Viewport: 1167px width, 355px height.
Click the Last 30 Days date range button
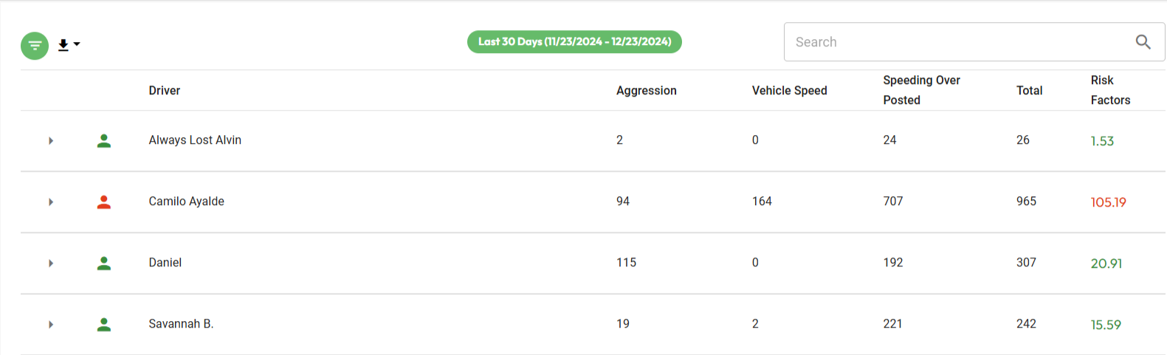click(574, 42)
